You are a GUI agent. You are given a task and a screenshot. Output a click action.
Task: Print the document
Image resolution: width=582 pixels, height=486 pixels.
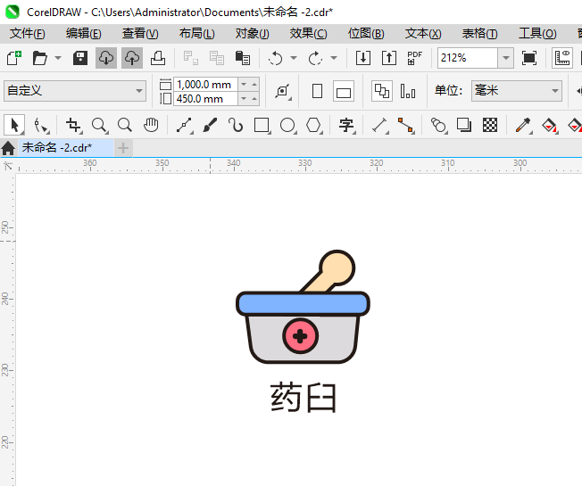[158, 58]
